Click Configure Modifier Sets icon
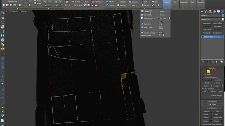This screenshot has width=225, height=126. point(221,62)
